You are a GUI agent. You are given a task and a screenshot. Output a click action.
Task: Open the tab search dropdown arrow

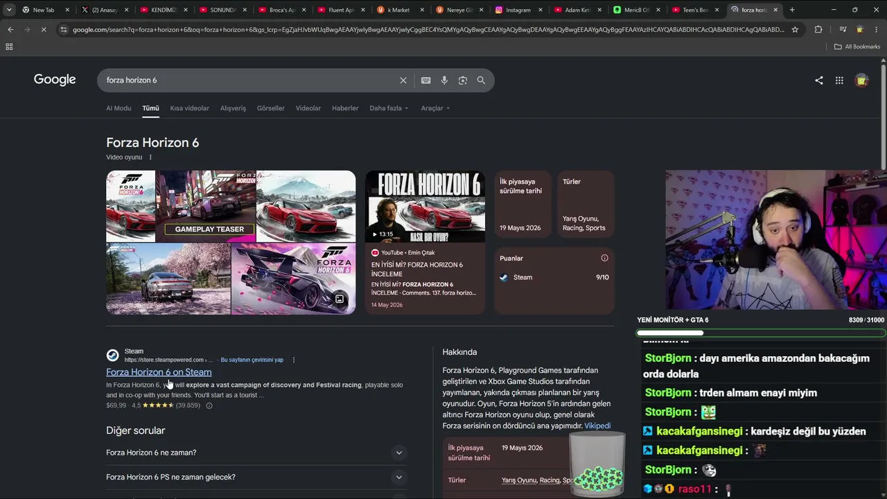(9, 10)
